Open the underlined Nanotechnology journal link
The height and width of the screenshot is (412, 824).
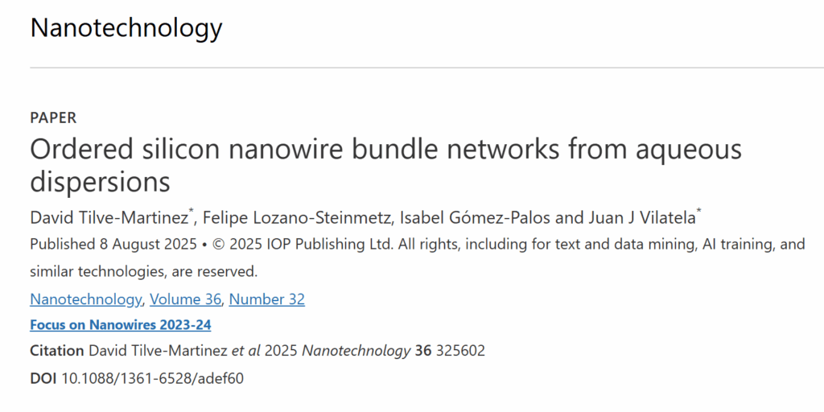tap(85, 299)
